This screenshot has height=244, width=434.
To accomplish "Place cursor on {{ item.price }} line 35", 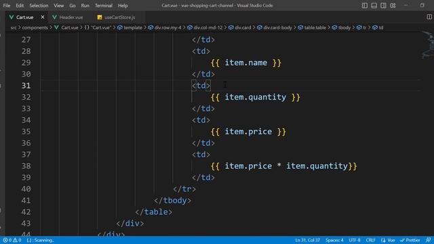I will (x=248, y=131).
